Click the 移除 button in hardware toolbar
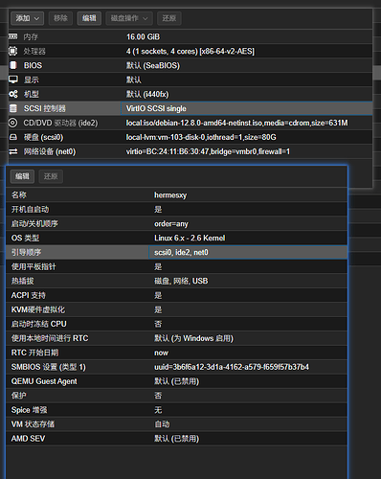The image size is (381, 479). [x=60, y=18]
